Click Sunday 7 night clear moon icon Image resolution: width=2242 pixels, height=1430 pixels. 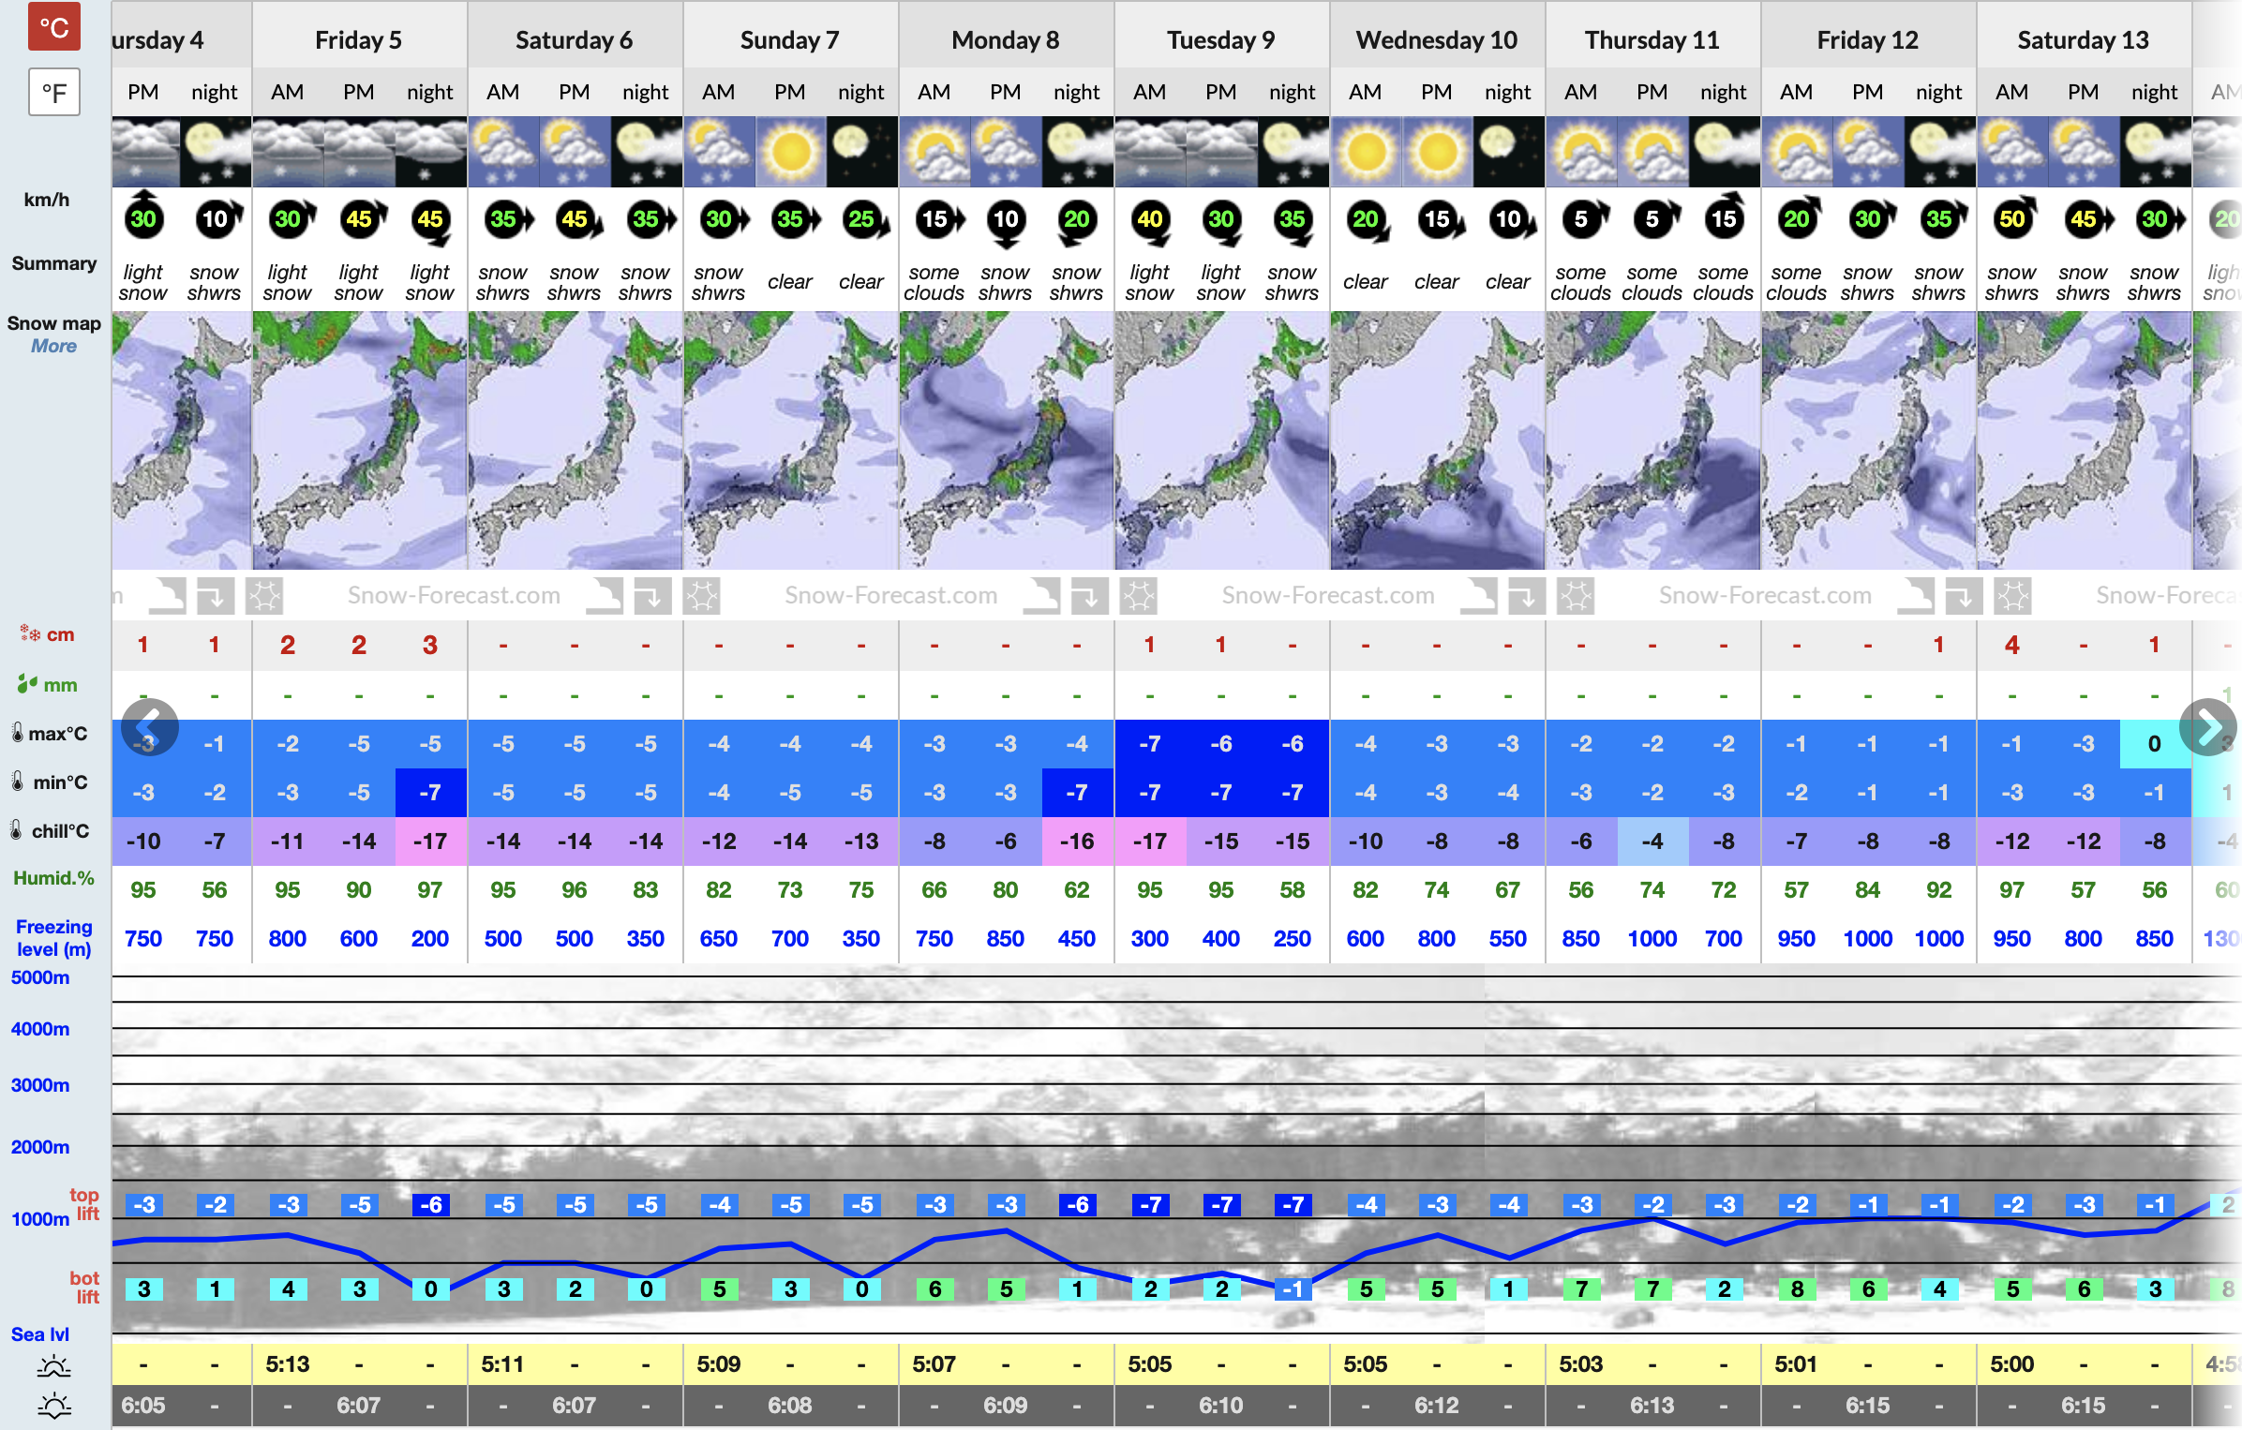pyautogui.click(x=861, y=151)
